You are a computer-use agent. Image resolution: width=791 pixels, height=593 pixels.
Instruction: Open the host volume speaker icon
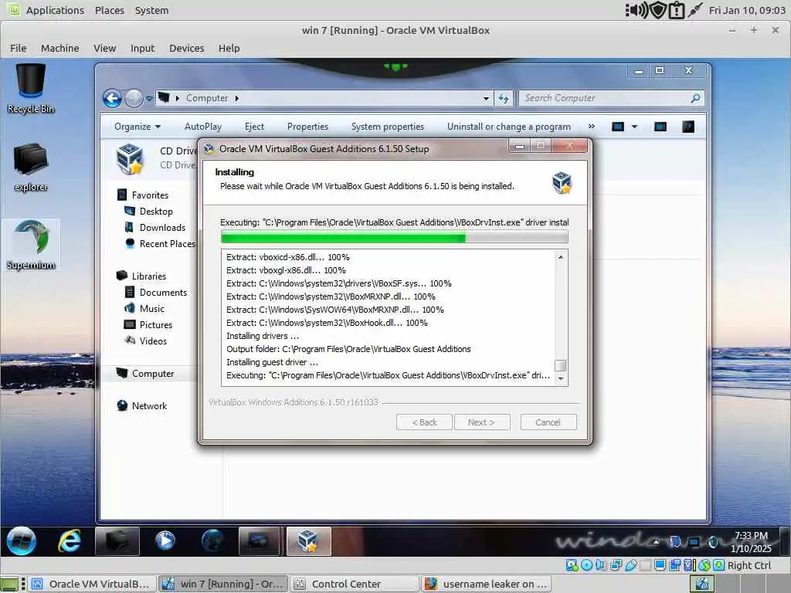click(x=637, y=10)
